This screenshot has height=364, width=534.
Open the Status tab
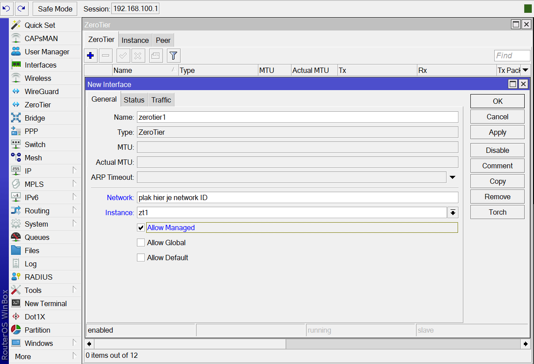134,100
